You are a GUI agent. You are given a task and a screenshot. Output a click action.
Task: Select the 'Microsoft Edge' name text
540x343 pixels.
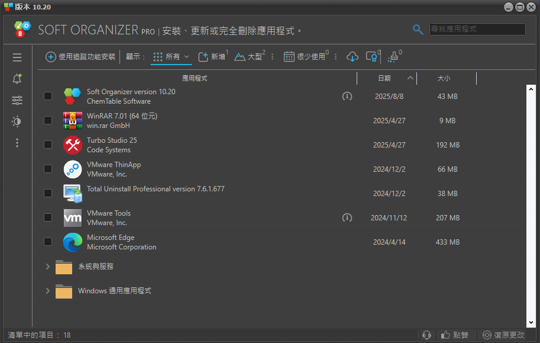coord(111,238)
